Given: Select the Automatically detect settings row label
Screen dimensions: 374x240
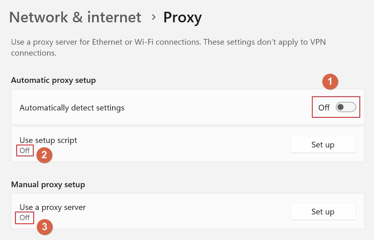Looking at the screenshot, I should (x=72, y=108).
